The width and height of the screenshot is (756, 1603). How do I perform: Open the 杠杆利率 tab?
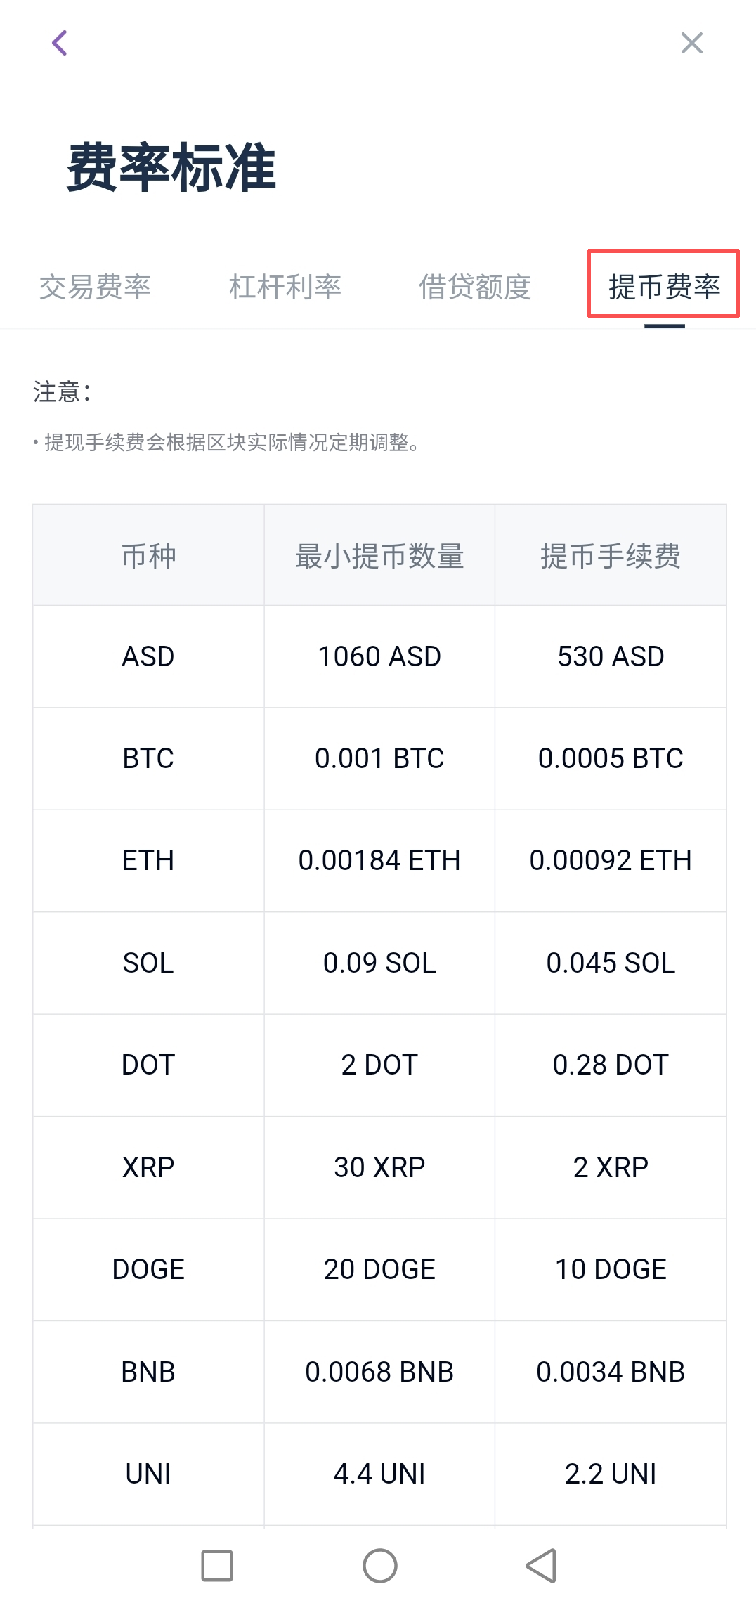[x=285, y=287]
